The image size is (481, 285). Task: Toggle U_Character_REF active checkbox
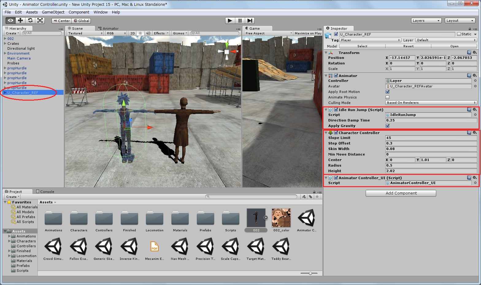coord(336,34)
